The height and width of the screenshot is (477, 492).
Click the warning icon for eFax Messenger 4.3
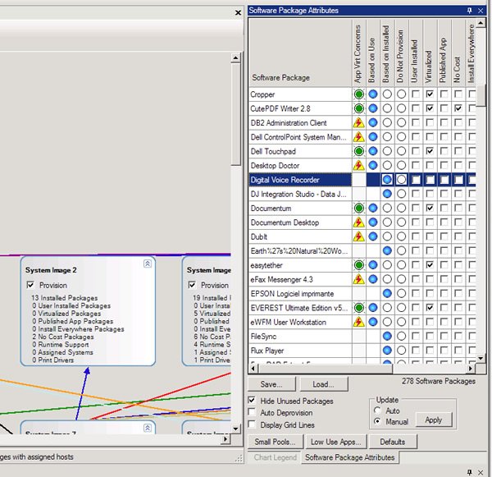[x=358, y=279]
